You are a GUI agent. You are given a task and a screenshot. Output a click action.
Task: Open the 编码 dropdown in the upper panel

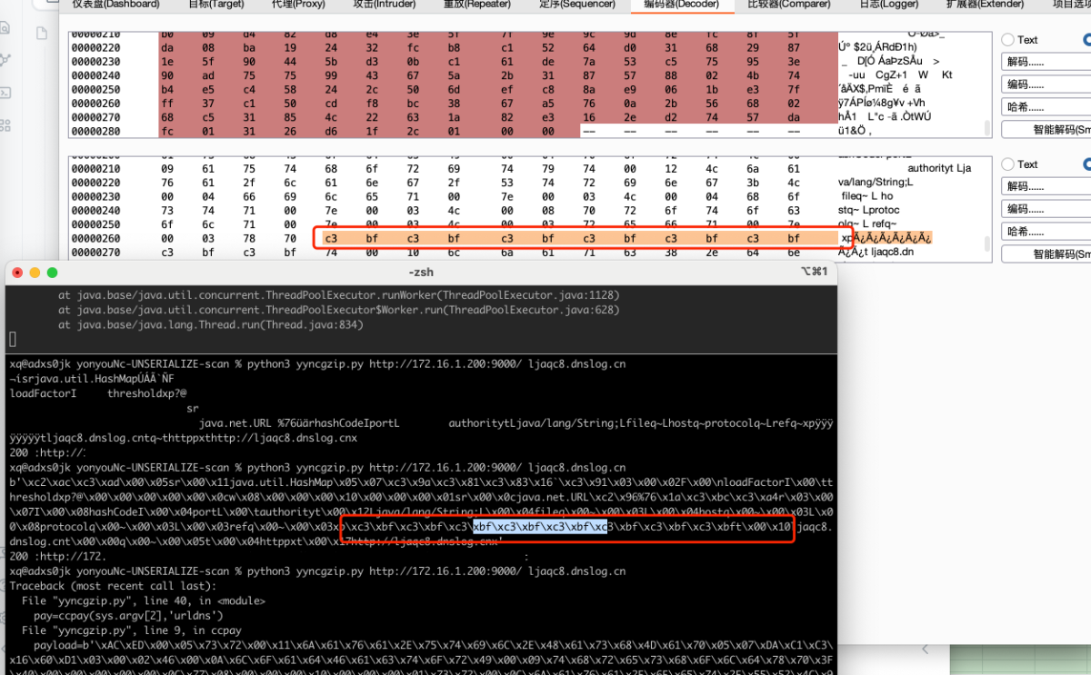(x=1046, y=84)
